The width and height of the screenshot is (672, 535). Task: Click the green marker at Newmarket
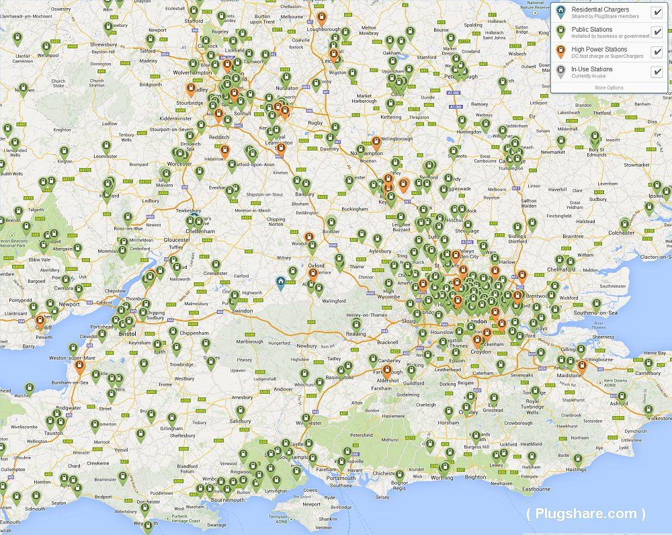coord(560,142)
